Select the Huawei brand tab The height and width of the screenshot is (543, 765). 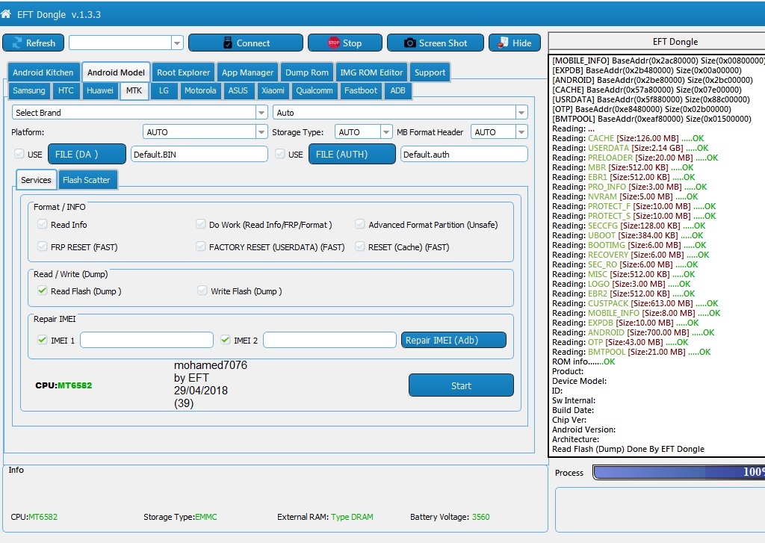[x=100, y=90]
